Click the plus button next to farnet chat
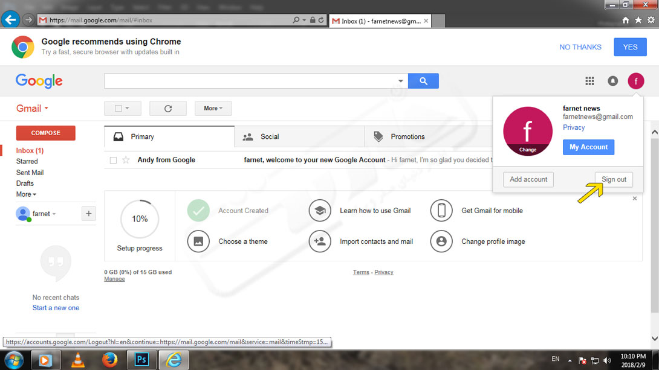This screenshot has width=659, height=370. (89, 214)
